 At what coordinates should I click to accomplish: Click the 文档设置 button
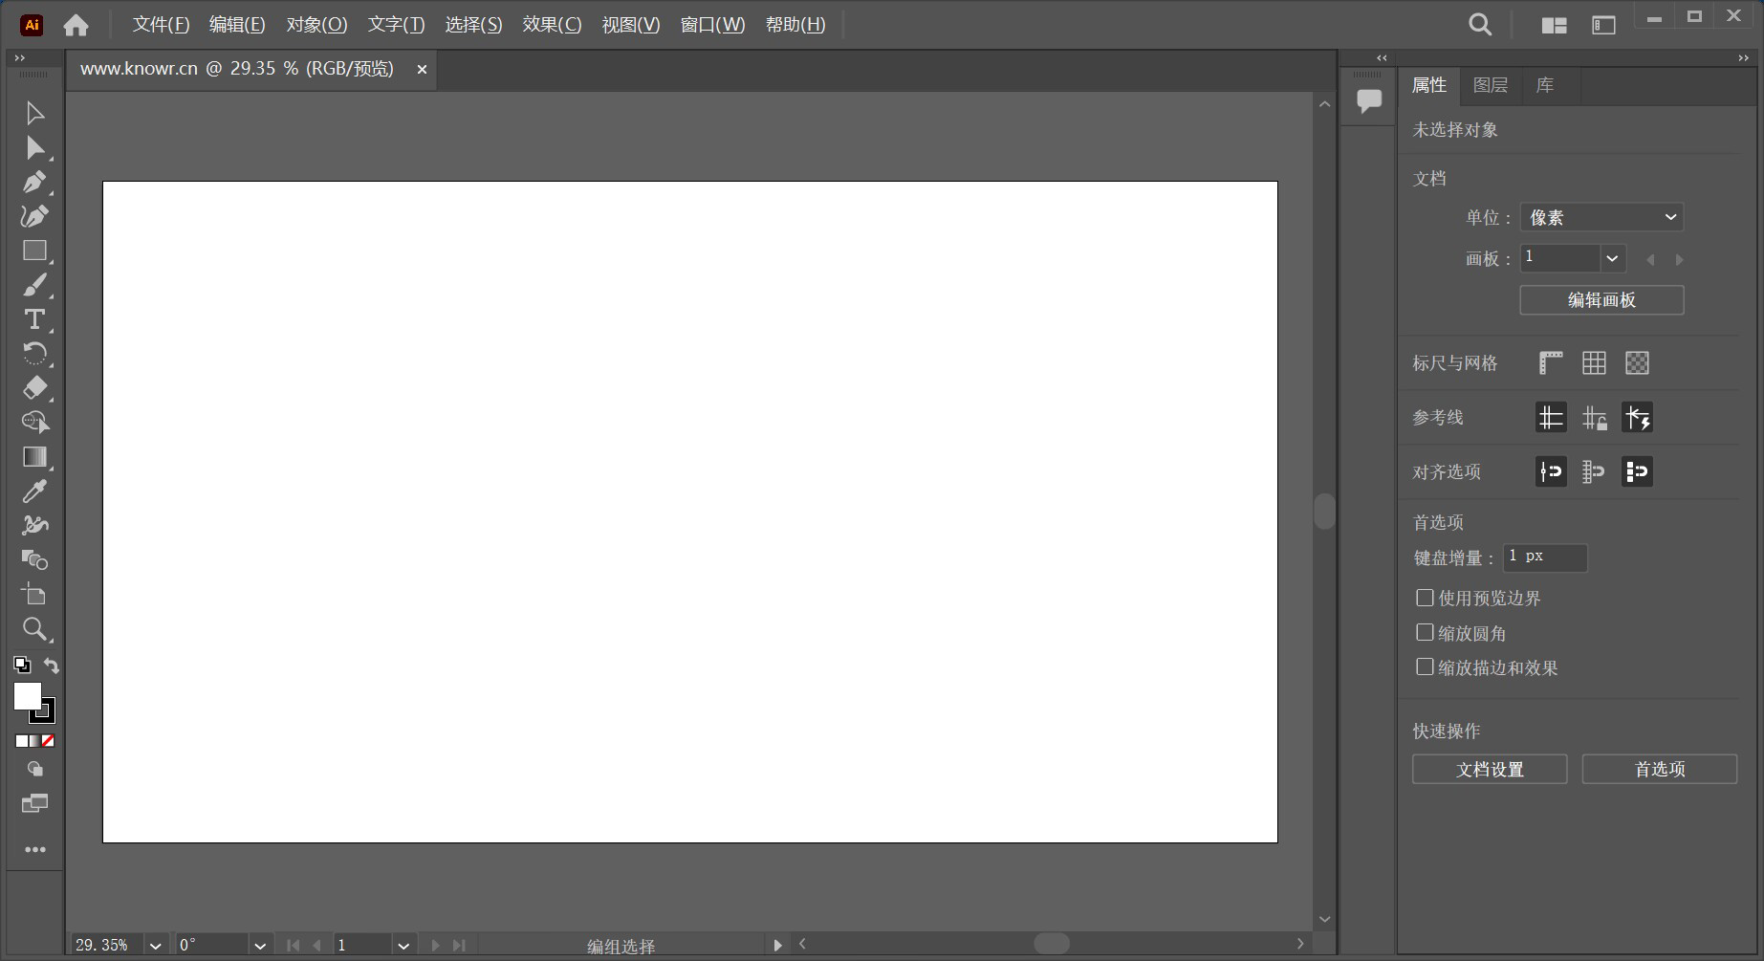coord(1490,769)
